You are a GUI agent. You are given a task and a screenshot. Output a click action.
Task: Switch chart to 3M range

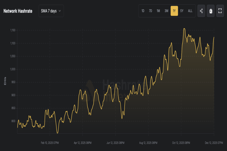pyautogui.click(x=166, y=11)
